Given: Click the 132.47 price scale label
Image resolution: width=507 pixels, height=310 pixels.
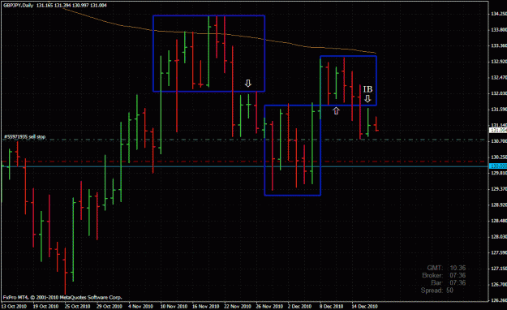Looking at the screenshot, I should [499, 78].
